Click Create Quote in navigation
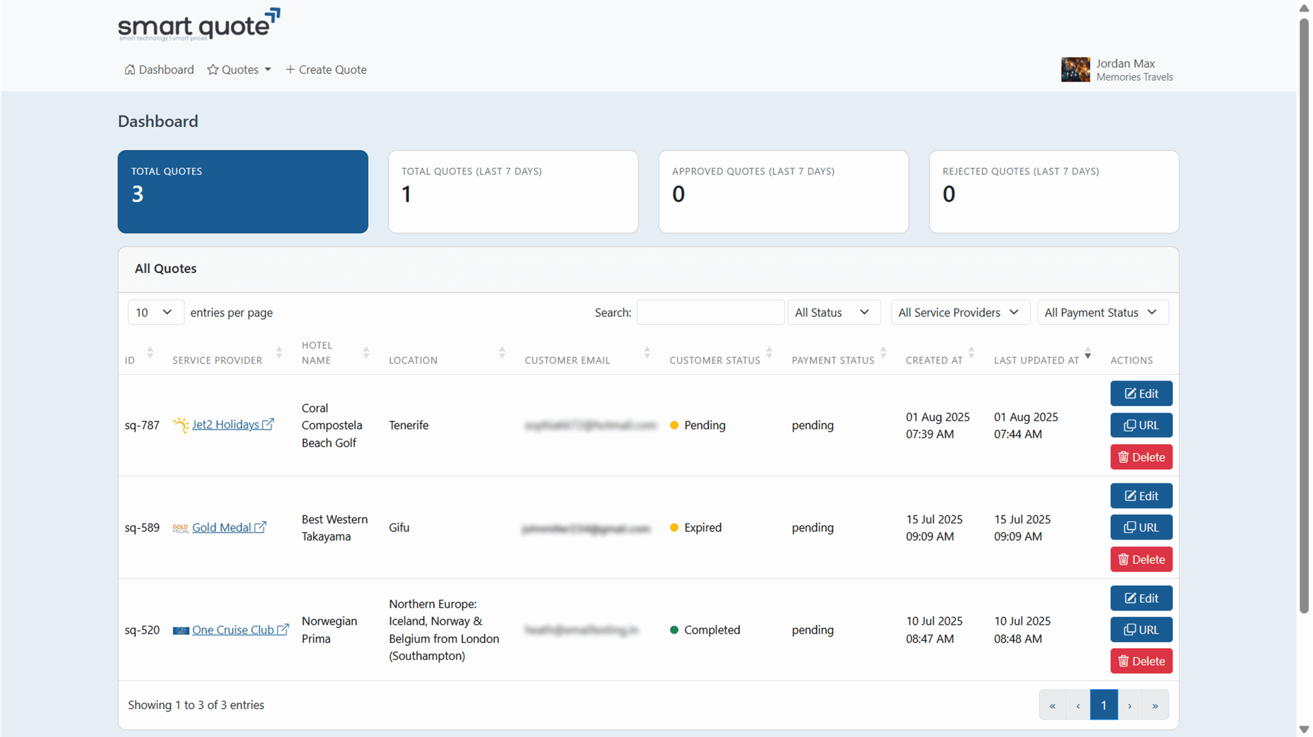Screen dimensions: 1313x737 pyautogui.click(x=326, y=70)
